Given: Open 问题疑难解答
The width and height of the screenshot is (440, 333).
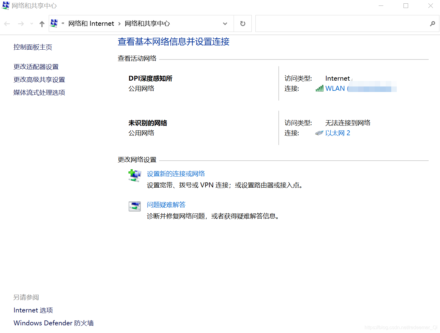Looking at the screenshot, I should (166, 205).
